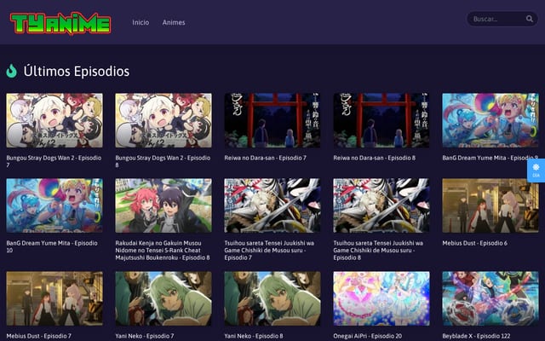Click the Yani Neko - Episodio 7 title
This screenshot has width=545, height=341.
145,336
